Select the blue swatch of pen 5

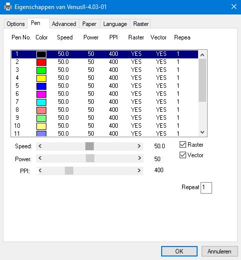click(x=41, y=86)
